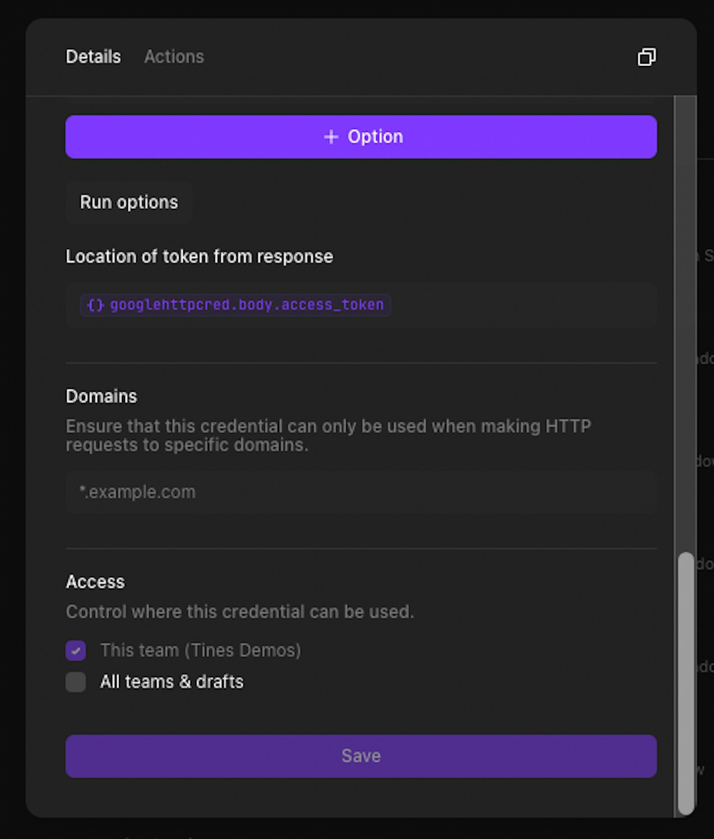Open the Actions tab
The height and width of the screenshot is (839, 714).
pos(174,56)
